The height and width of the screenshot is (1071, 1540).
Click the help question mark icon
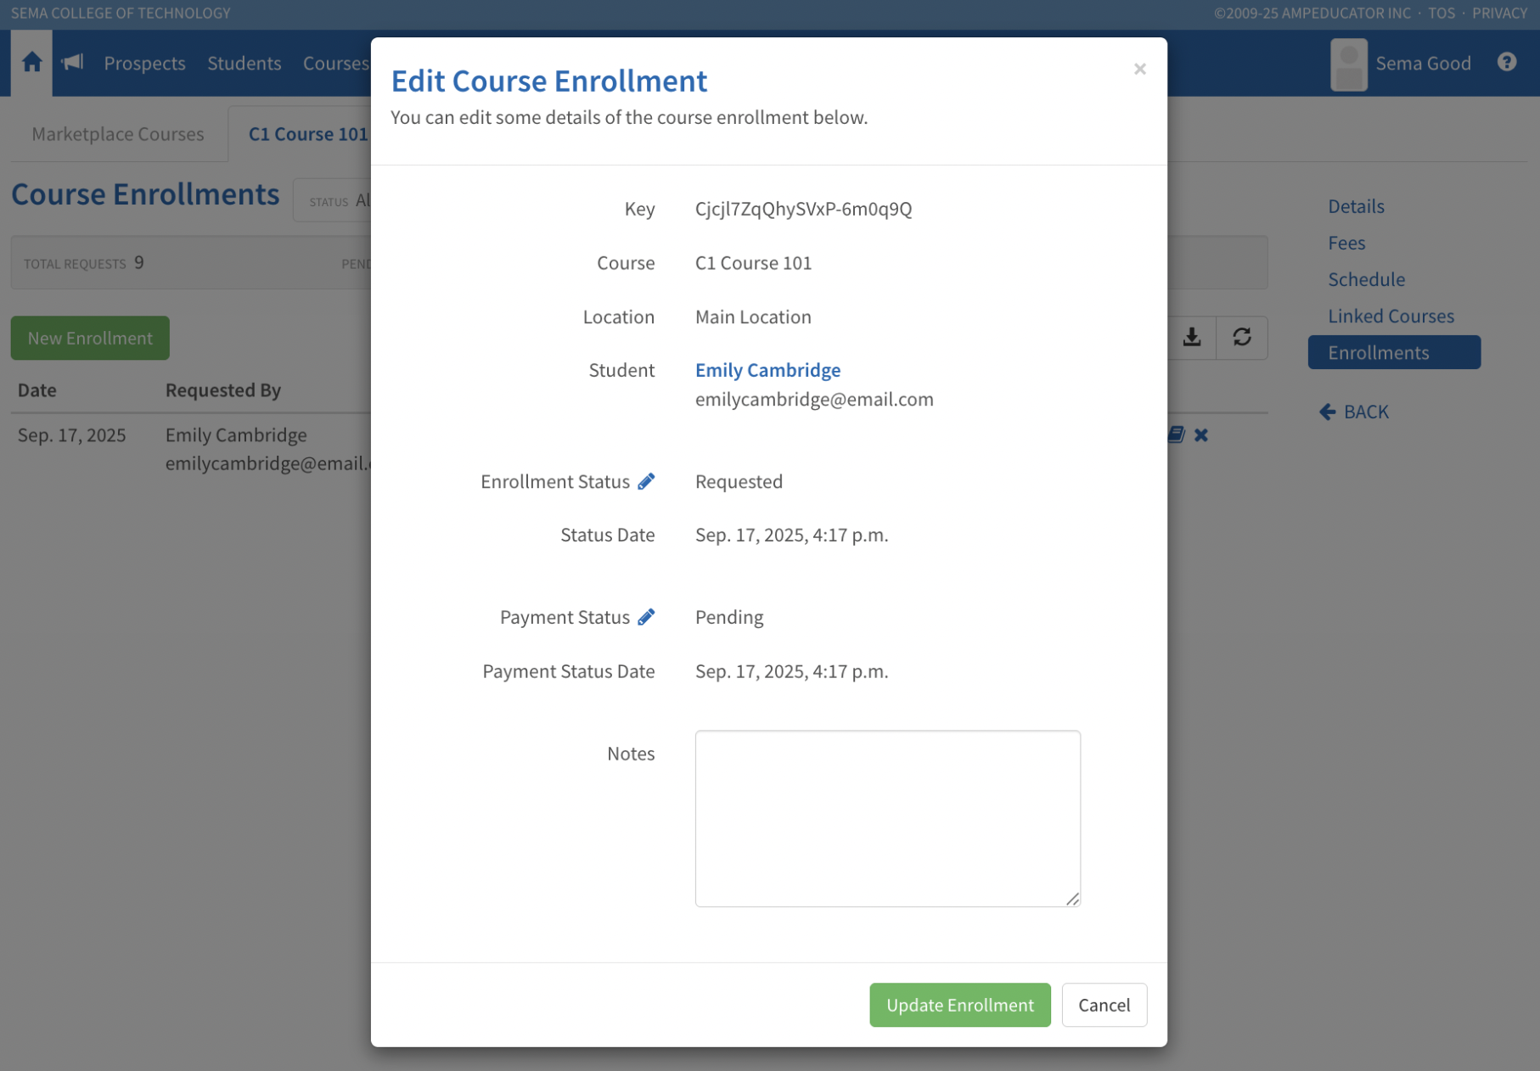tap(1507, 63)
